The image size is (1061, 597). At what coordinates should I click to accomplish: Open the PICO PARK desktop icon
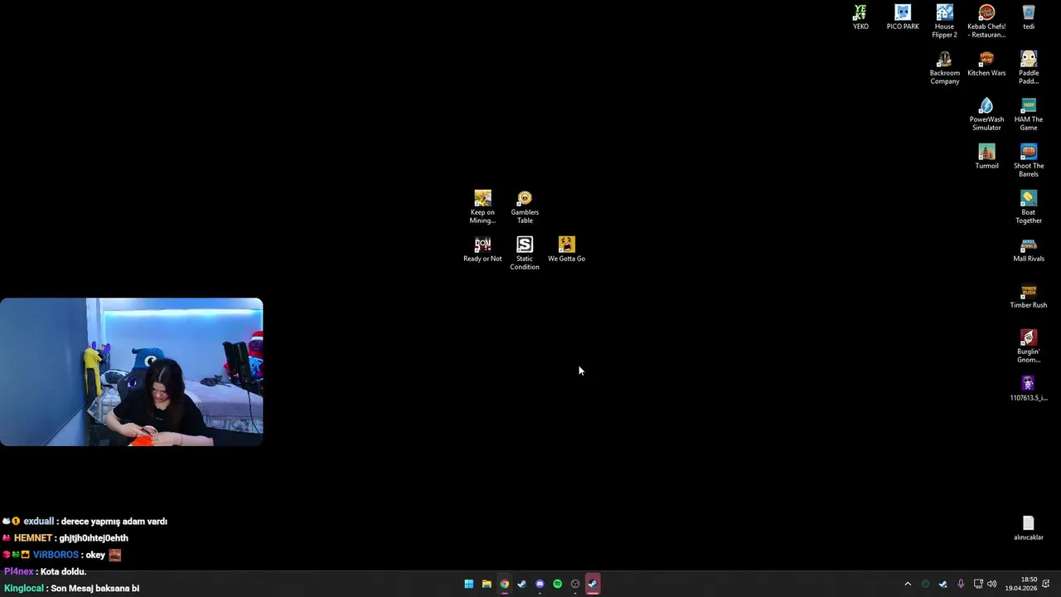coord(903,17)
